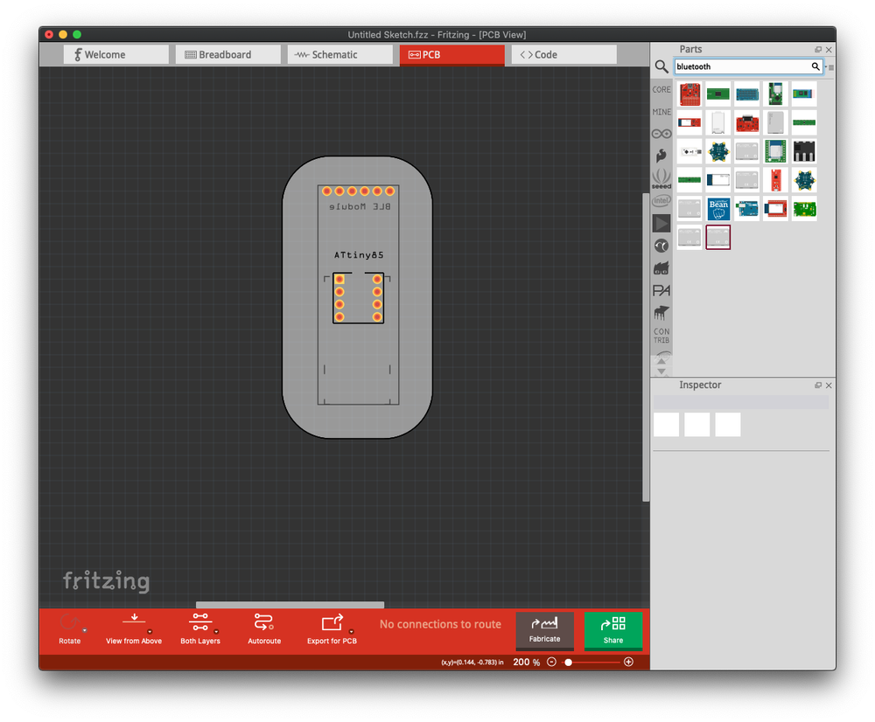Viewport: 875px width, 722px height.
Task: Select the magnifier search bin icon
Action: click(661, 67)
